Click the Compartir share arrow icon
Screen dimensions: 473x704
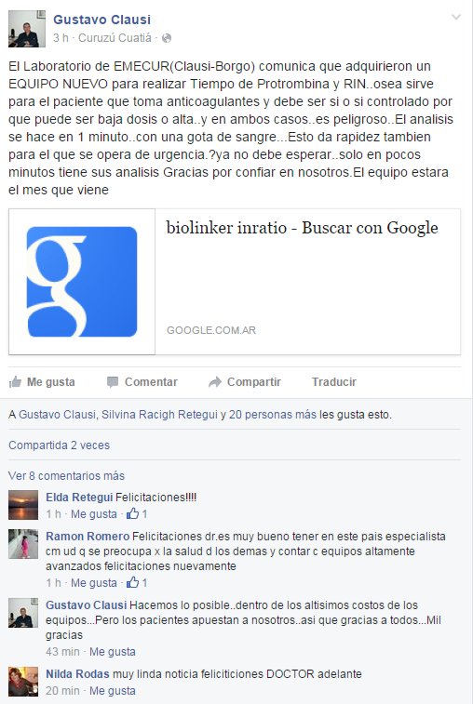pos(215,382)
